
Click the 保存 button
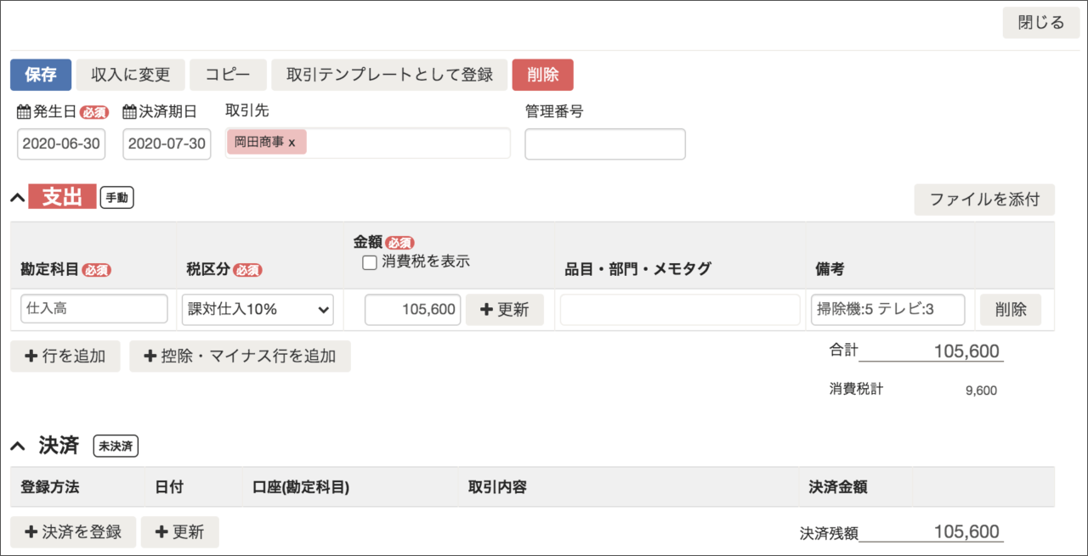tap(41, 75)
